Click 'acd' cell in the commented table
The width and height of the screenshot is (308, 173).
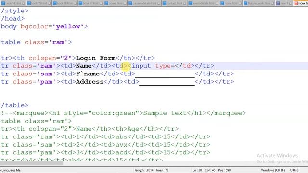pos(121,152)
